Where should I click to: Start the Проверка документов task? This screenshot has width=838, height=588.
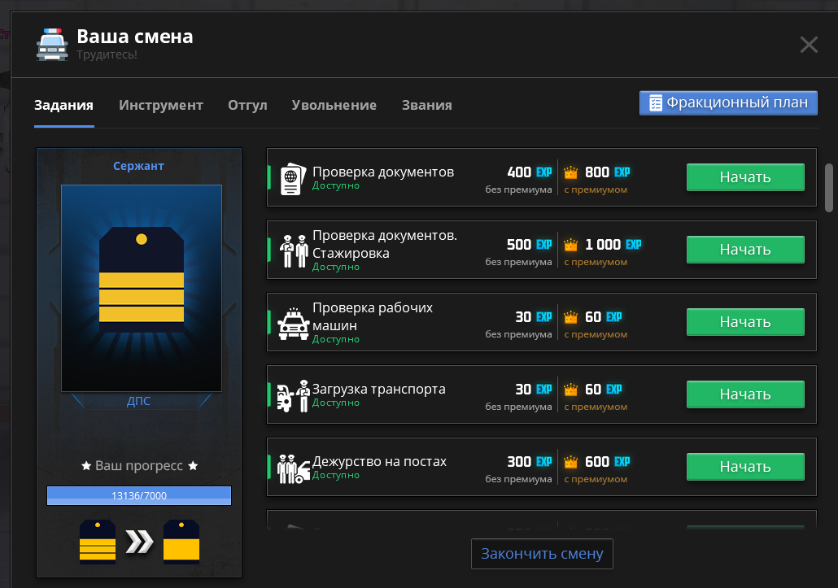[744, 177]
